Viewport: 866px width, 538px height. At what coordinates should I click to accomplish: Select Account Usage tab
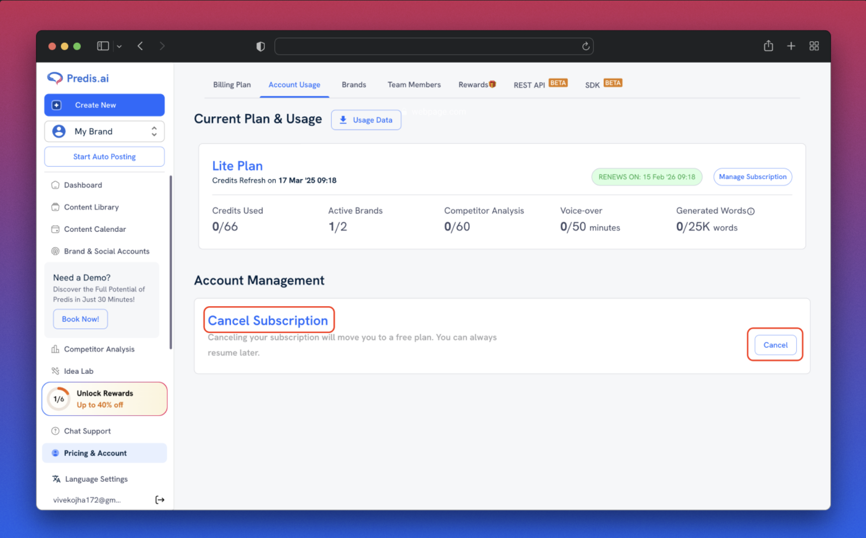tap(294, 85)
